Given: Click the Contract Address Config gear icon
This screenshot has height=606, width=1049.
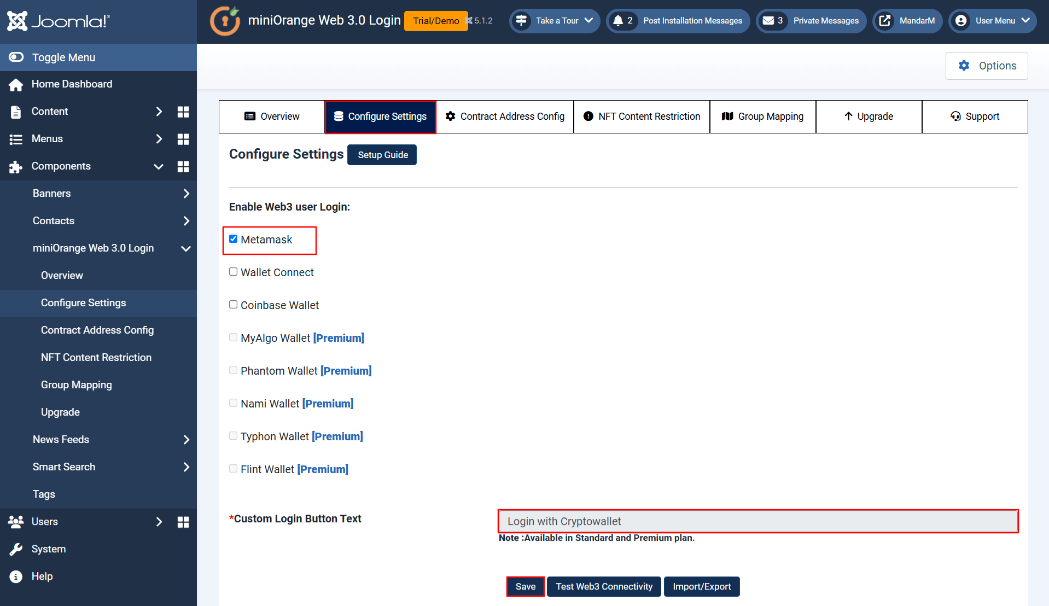Looking at the screenshot, I should pos(451,116).
